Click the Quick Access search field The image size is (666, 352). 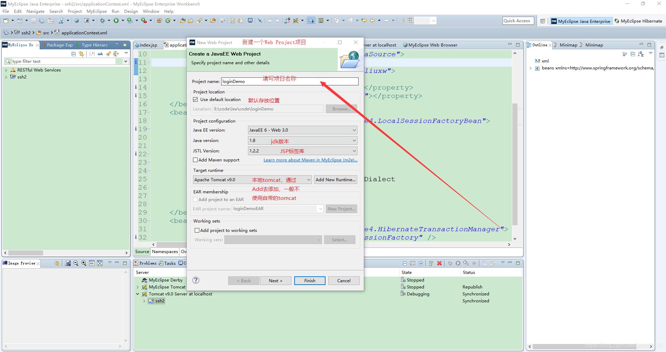518,20
